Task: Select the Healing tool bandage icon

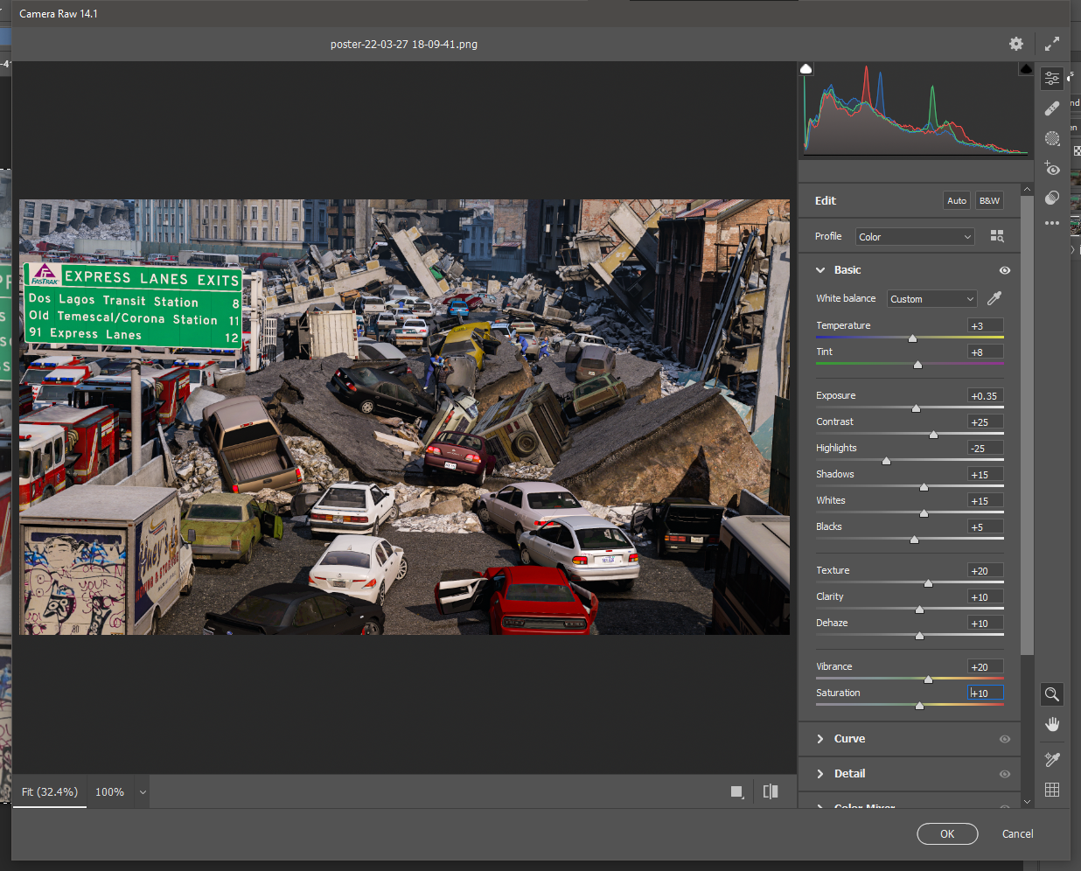Action: coord(1052,108)
